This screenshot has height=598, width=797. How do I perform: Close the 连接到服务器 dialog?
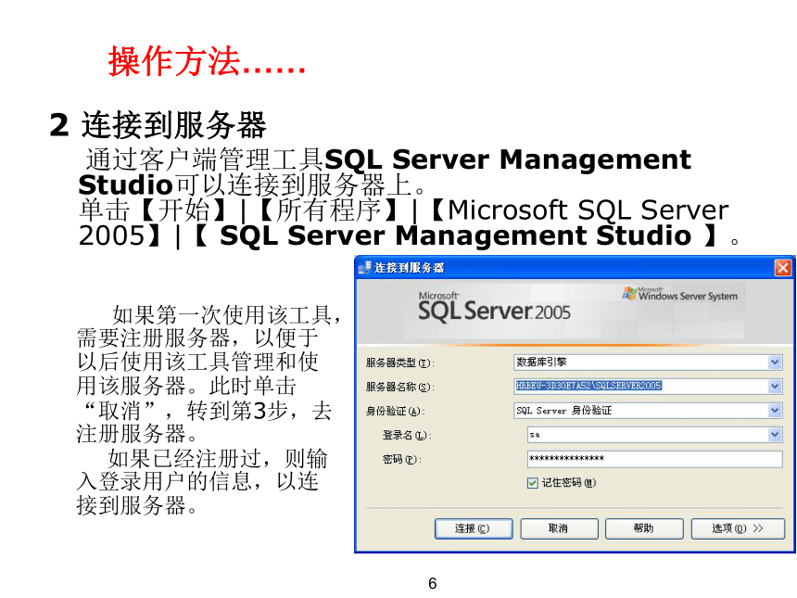(x=782, y=267)
